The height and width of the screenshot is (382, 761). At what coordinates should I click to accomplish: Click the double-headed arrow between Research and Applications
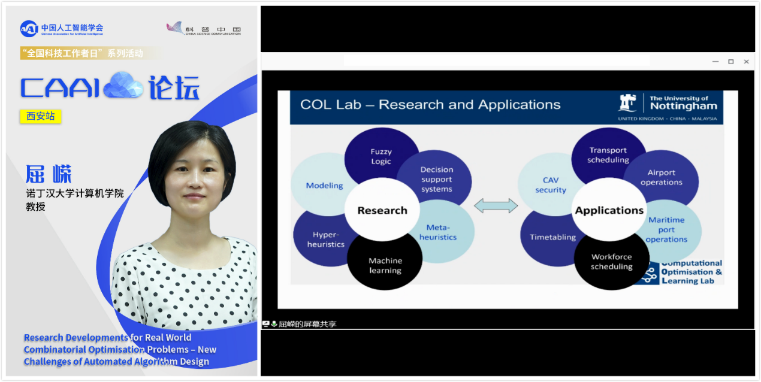(496, 207)
